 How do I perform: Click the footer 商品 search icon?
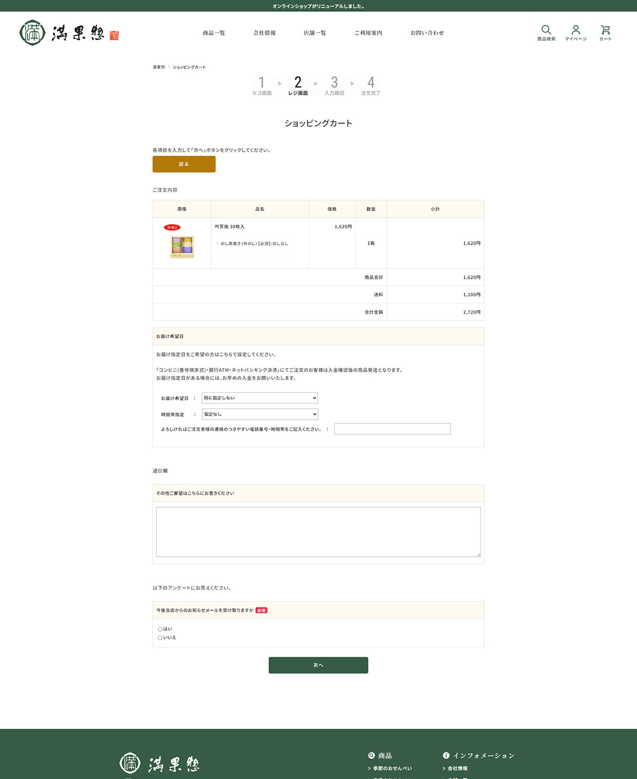point(372,755)
